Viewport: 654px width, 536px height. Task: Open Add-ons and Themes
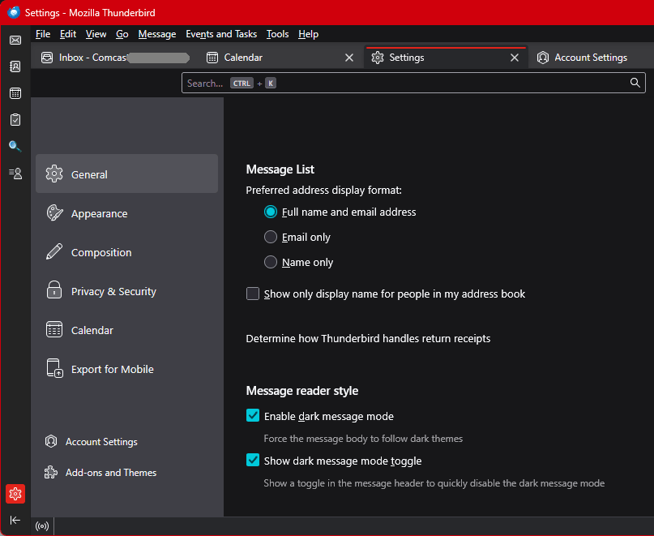point(100,473)
